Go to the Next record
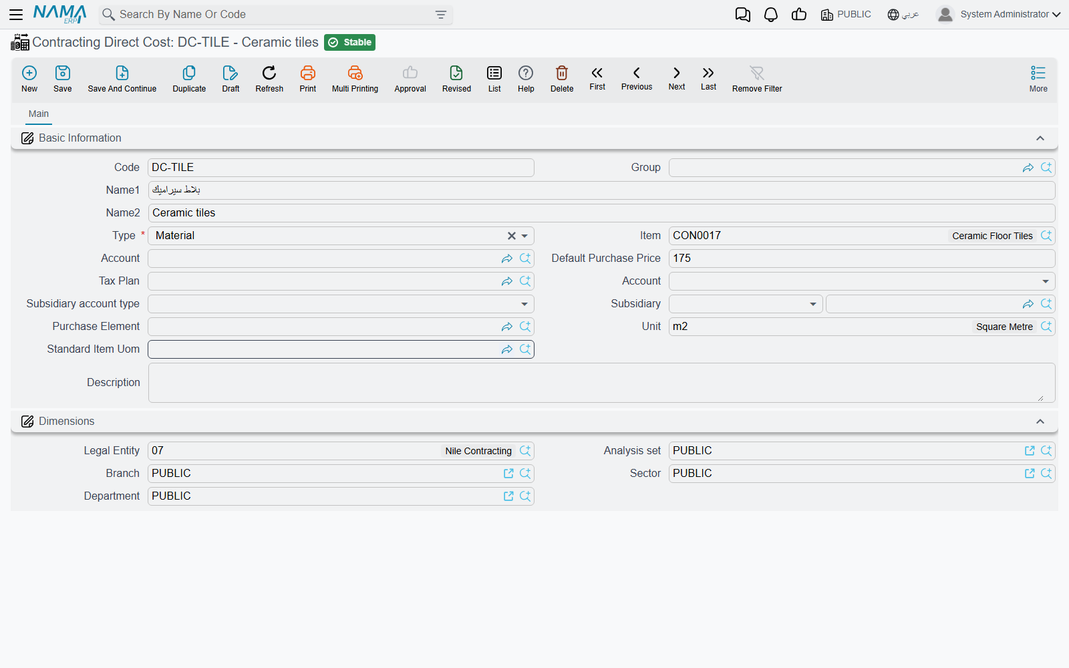This screenshot has height=668, width=1069. 677,78
